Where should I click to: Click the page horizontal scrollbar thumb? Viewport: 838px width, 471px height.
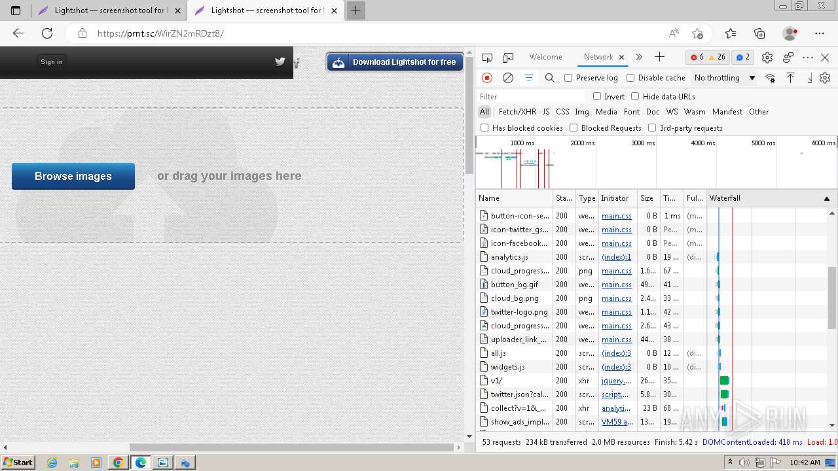[291, 447]
